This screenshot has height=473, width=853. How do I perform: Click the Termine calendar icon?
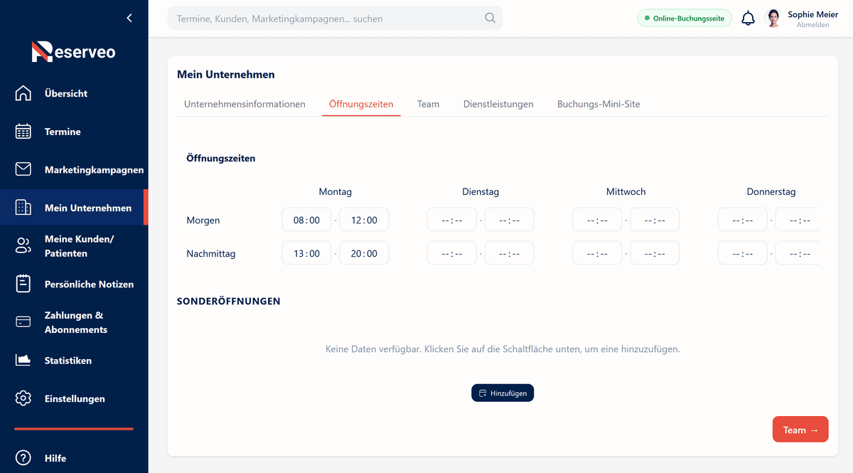(23, 132)
